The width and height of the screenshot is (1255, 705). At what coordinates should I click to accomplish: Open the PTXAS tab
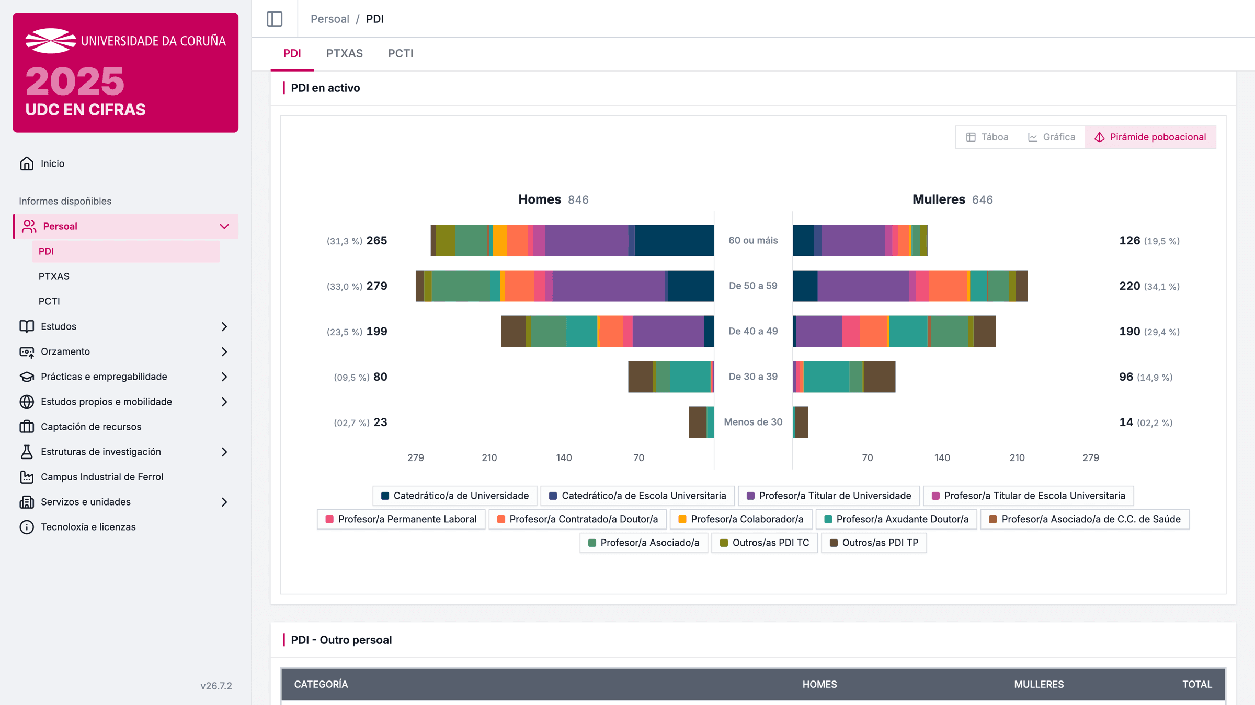(345, 53)
